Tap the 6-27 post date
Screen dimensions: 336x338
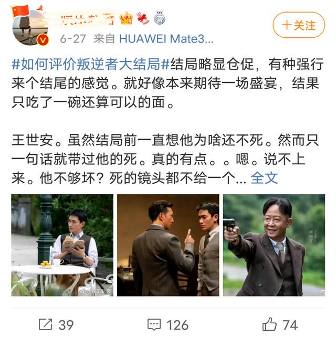73,39
